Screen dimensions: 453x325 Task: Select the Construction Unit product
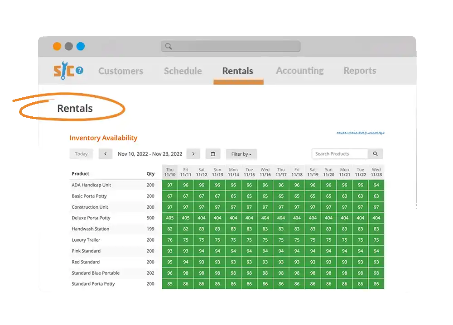[90, 207]
